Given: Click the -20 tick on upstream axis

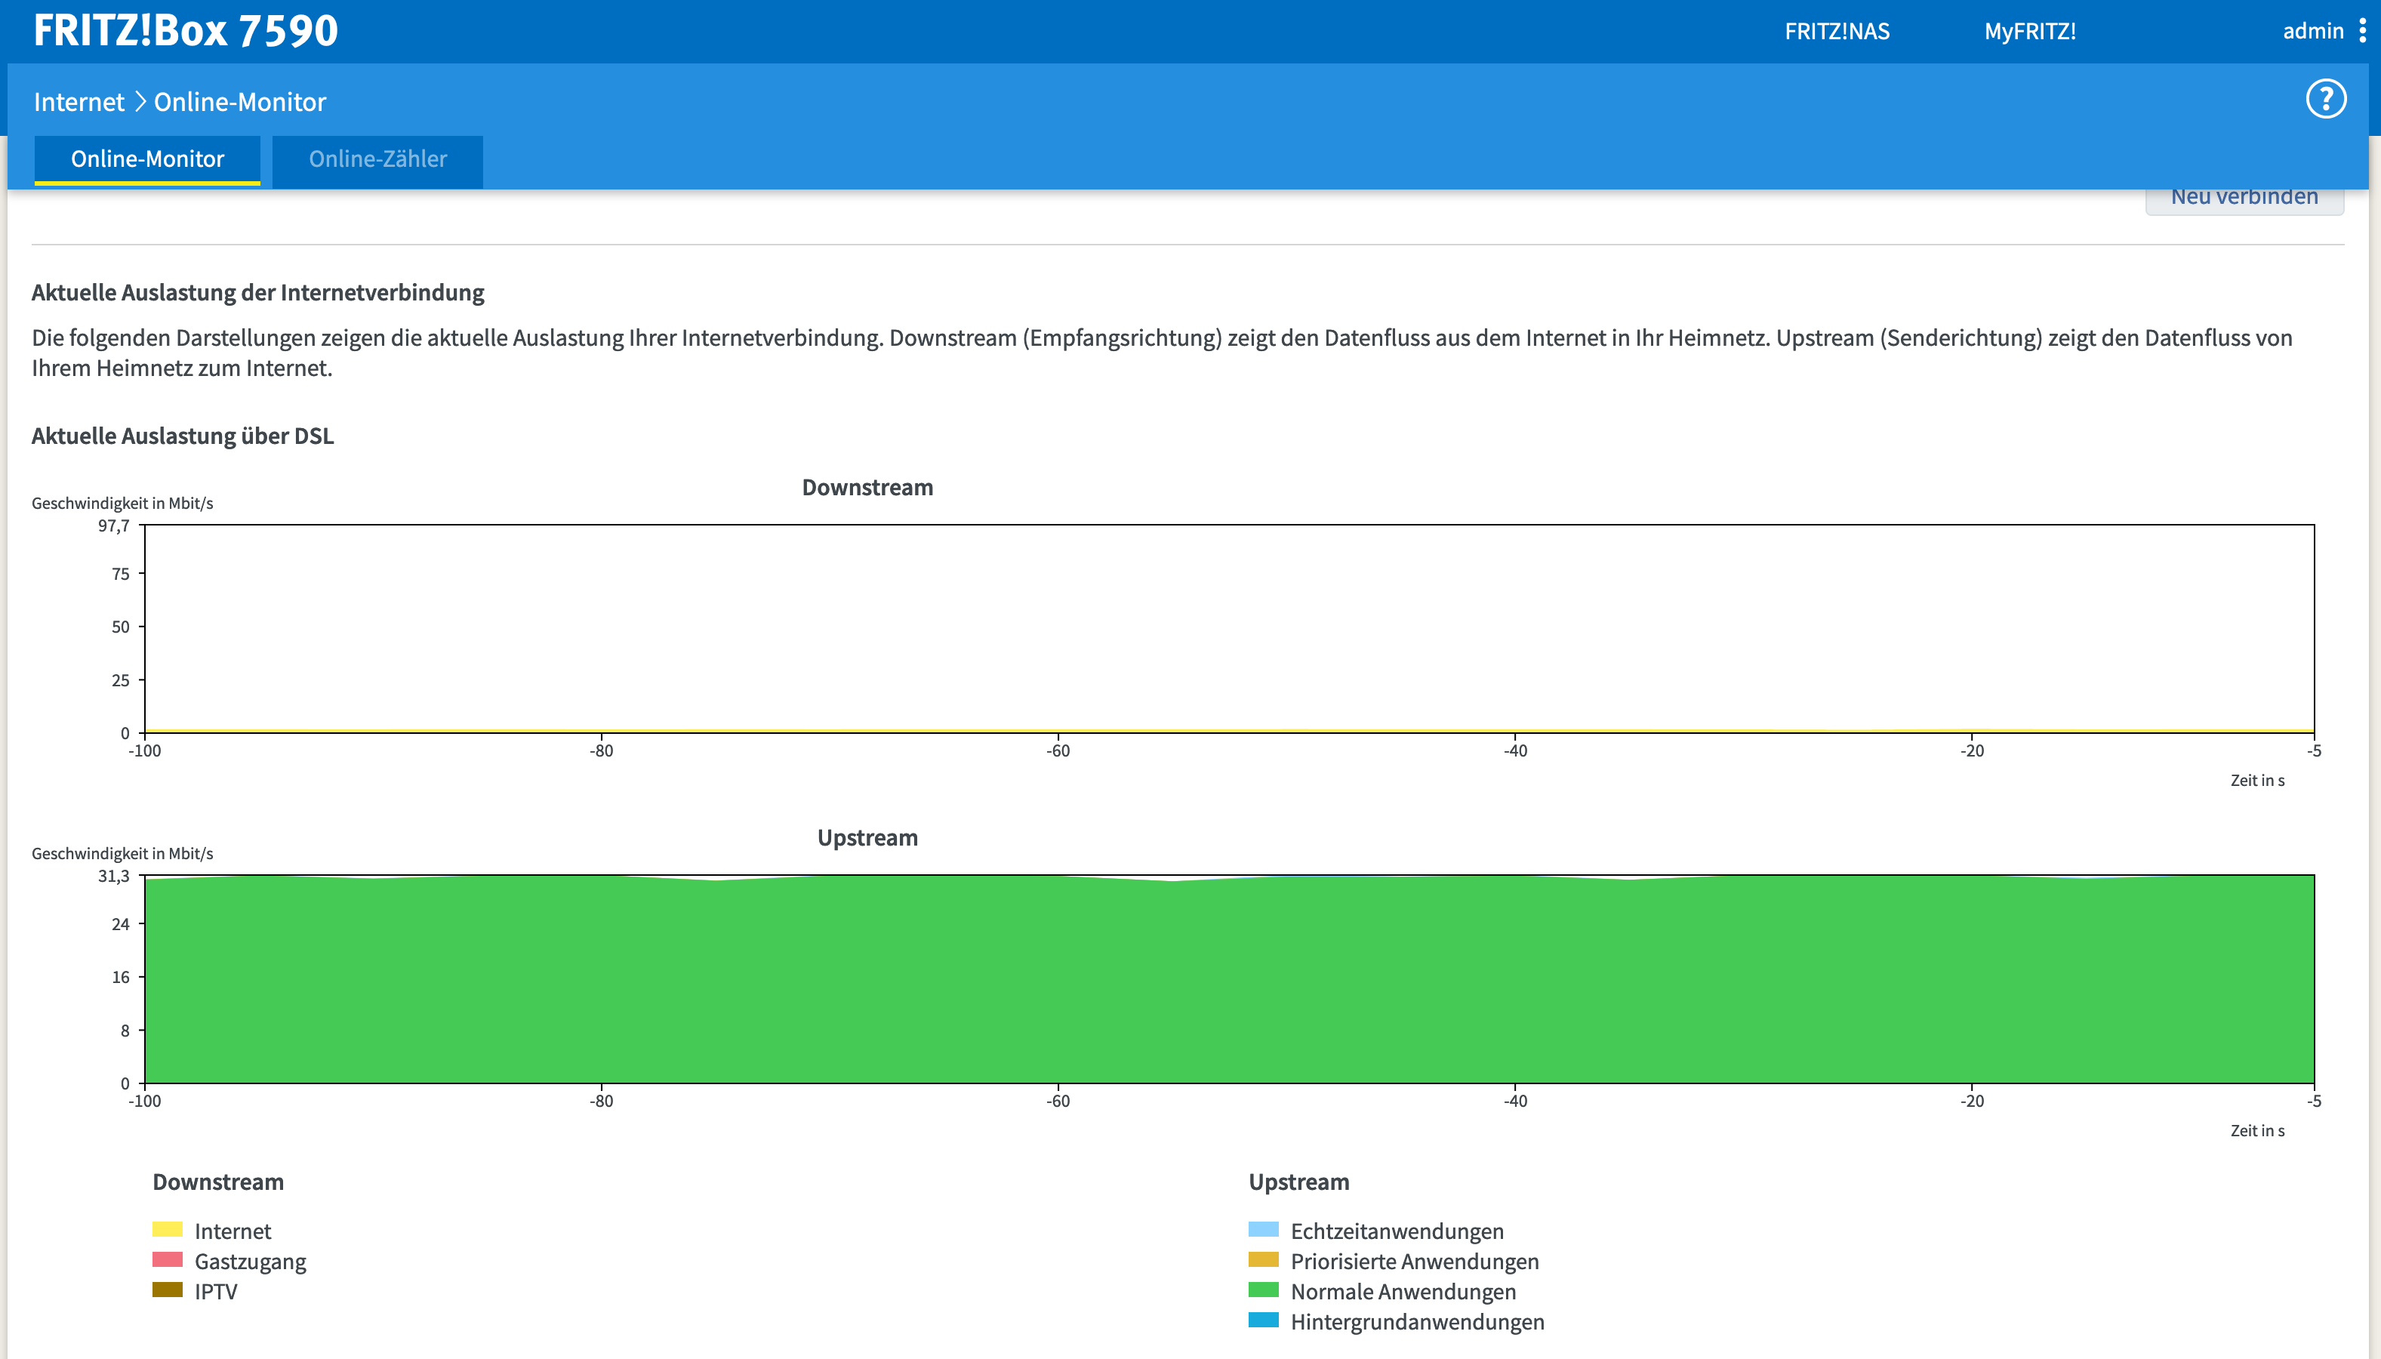Looking at the screenshot, I should tap(1971, 1101).
